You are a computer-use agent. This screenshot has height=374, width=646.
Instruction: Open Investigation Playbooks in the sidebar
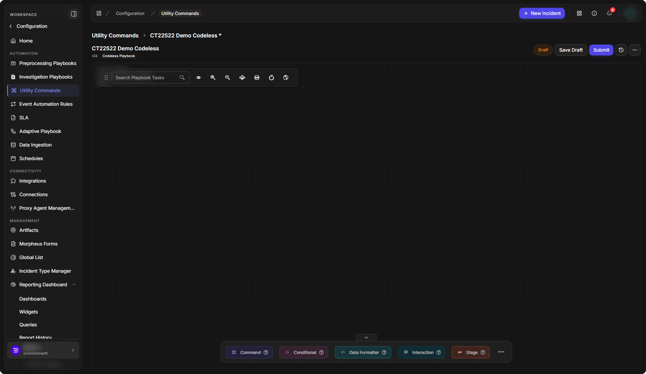43,77
